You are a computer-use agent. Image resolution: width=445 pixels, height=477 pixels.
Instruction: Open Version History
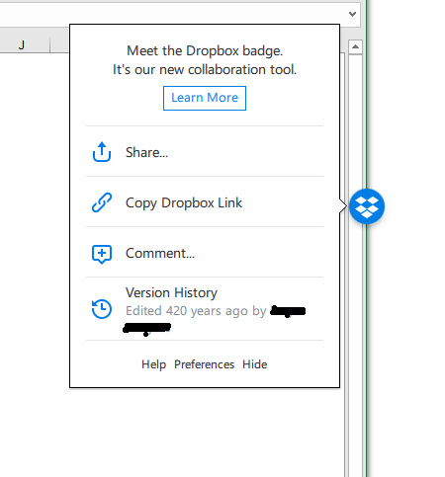click(x=205, y=309)
